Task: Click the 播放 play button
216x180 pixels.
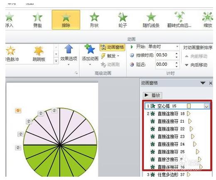Action: [x=152, y=95]
